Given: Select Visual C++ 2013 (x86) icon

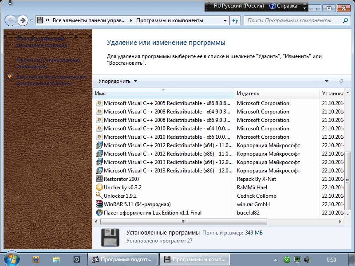Looking at the screenshot, I should pos(99,171).
